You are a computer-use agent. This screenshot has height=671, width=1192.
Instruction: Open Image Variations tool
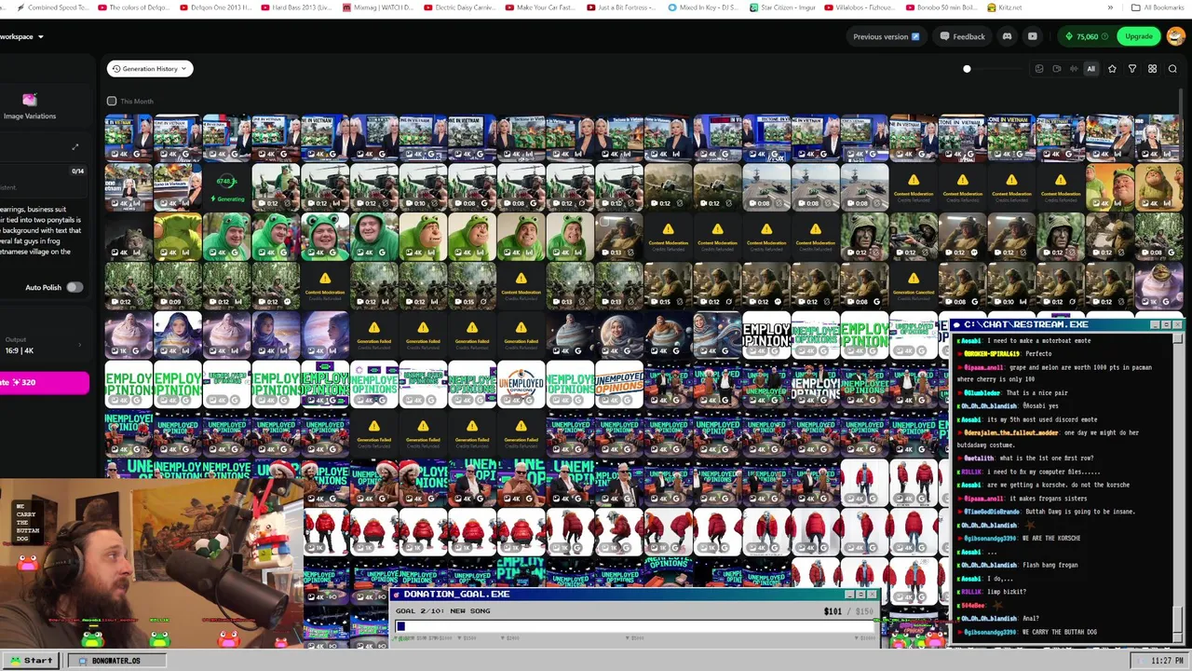click(x=30, y=106)
